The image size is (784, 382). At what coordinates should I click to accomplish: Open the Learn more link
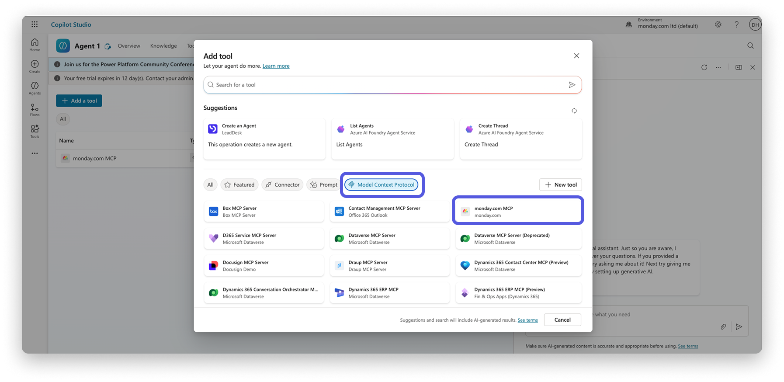tap(276, 66)
